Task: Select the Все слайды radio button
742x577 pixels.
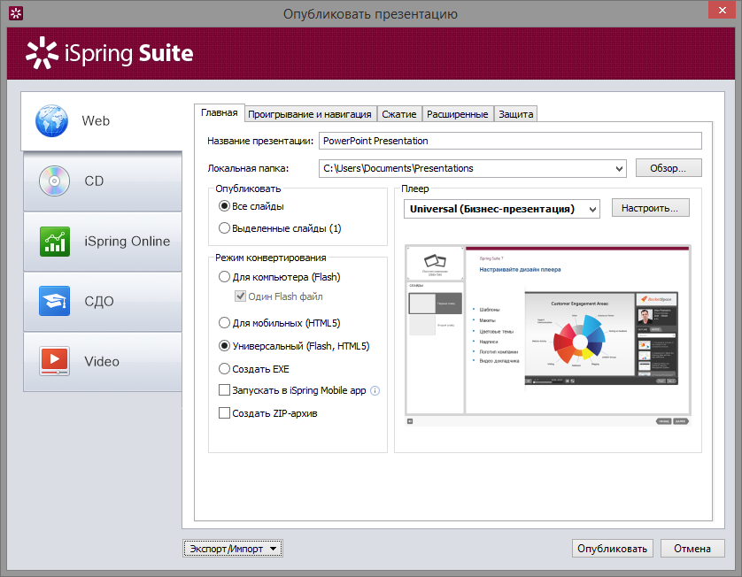Action: 224,206
